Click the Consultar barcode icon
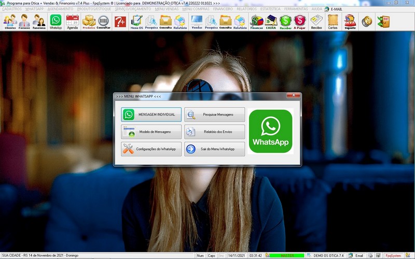Viewport: 415px width, 259px height. 103,22
